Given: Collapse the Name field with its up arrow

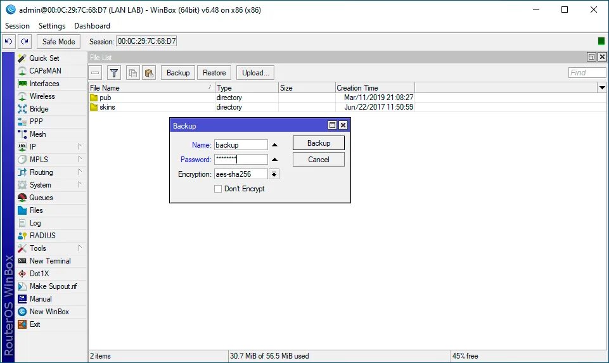Looking at the screenshot, I should (x=274, y=145).
